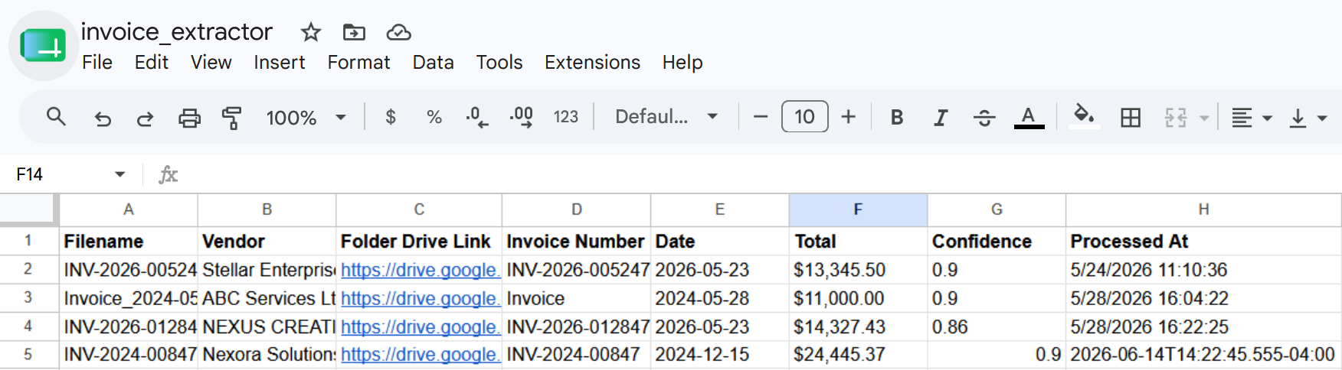Open the File menu
The image size is (1342, 370).
[97, 63]
